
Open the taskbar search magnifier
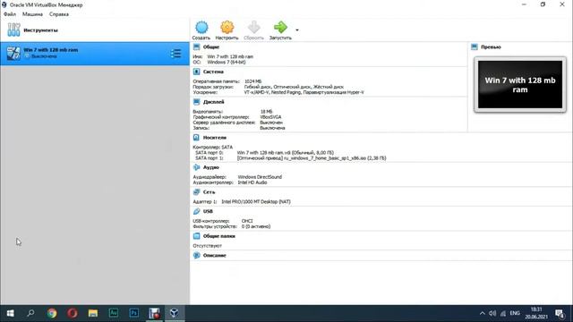(x=30, y=313)
